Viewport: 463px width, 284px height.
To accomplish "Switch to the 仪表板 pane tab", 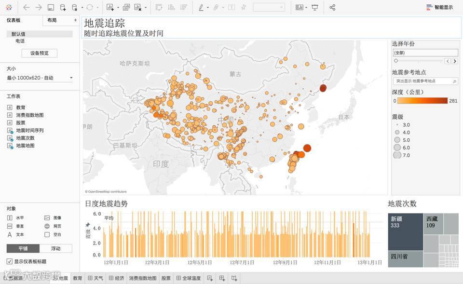I will [x=14, y=20].
